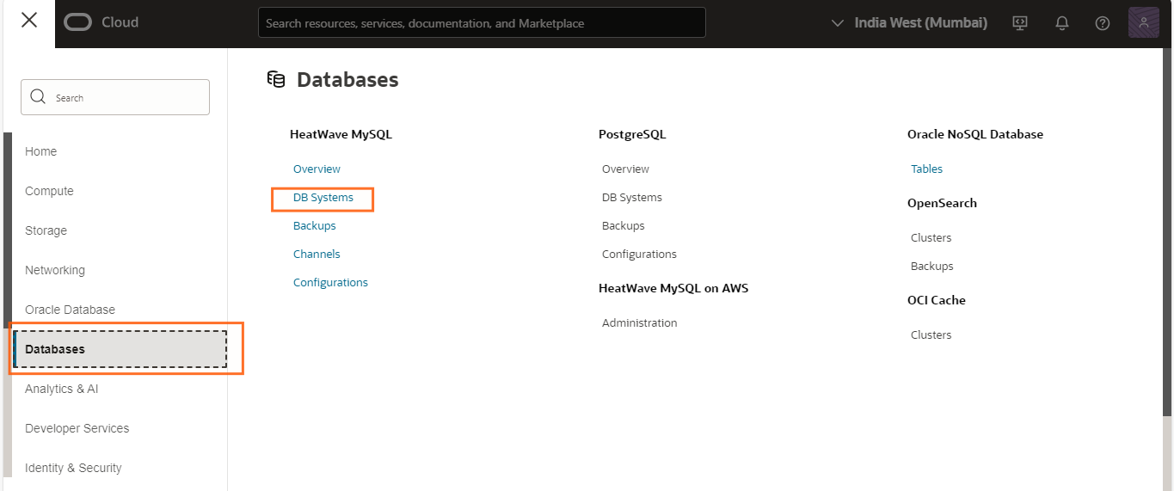Click the navigation menu Search box
This screenshot has height=491, width=1174.
pyautogui.click(x=115, y=97)
